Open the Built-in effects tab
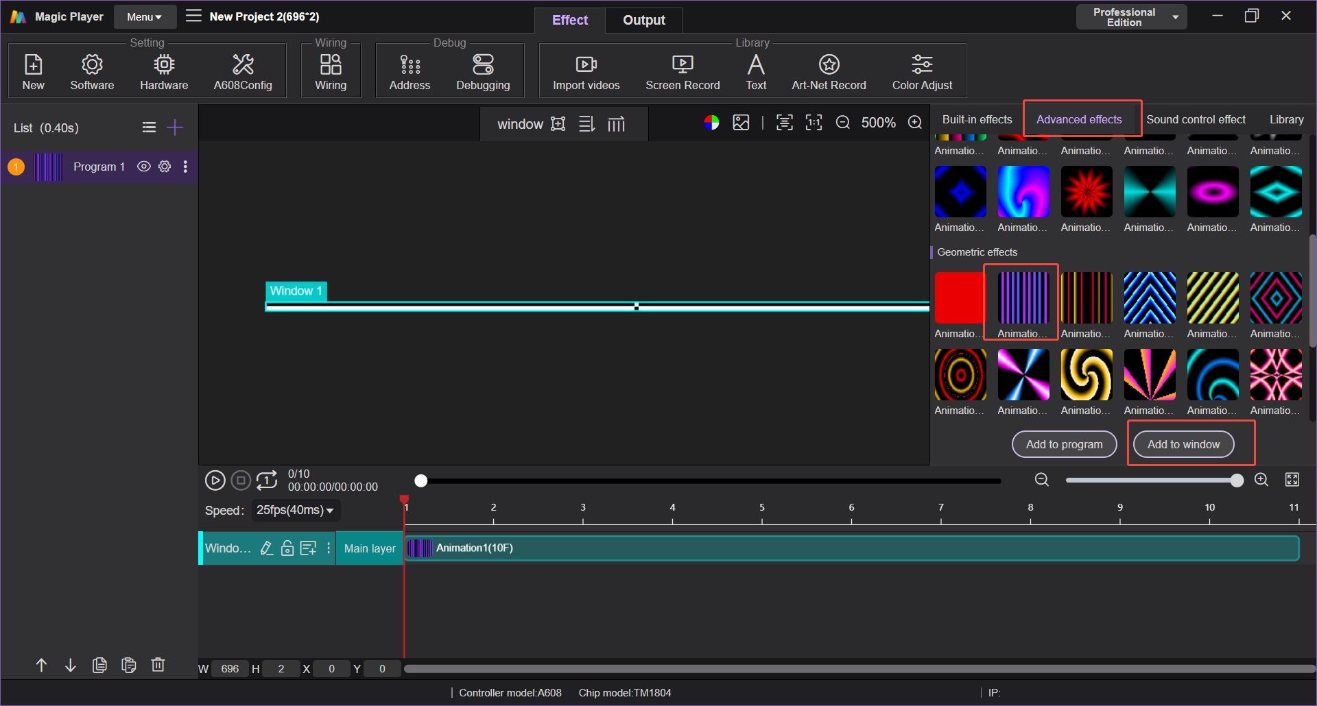1317x706 pixels. click(x=977, y=119)
